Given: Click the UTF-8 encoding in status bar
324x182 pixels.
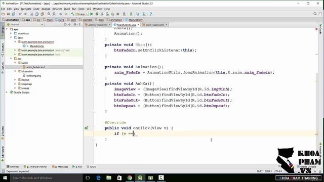Looking at the screenshot, I should pos(278,171).
